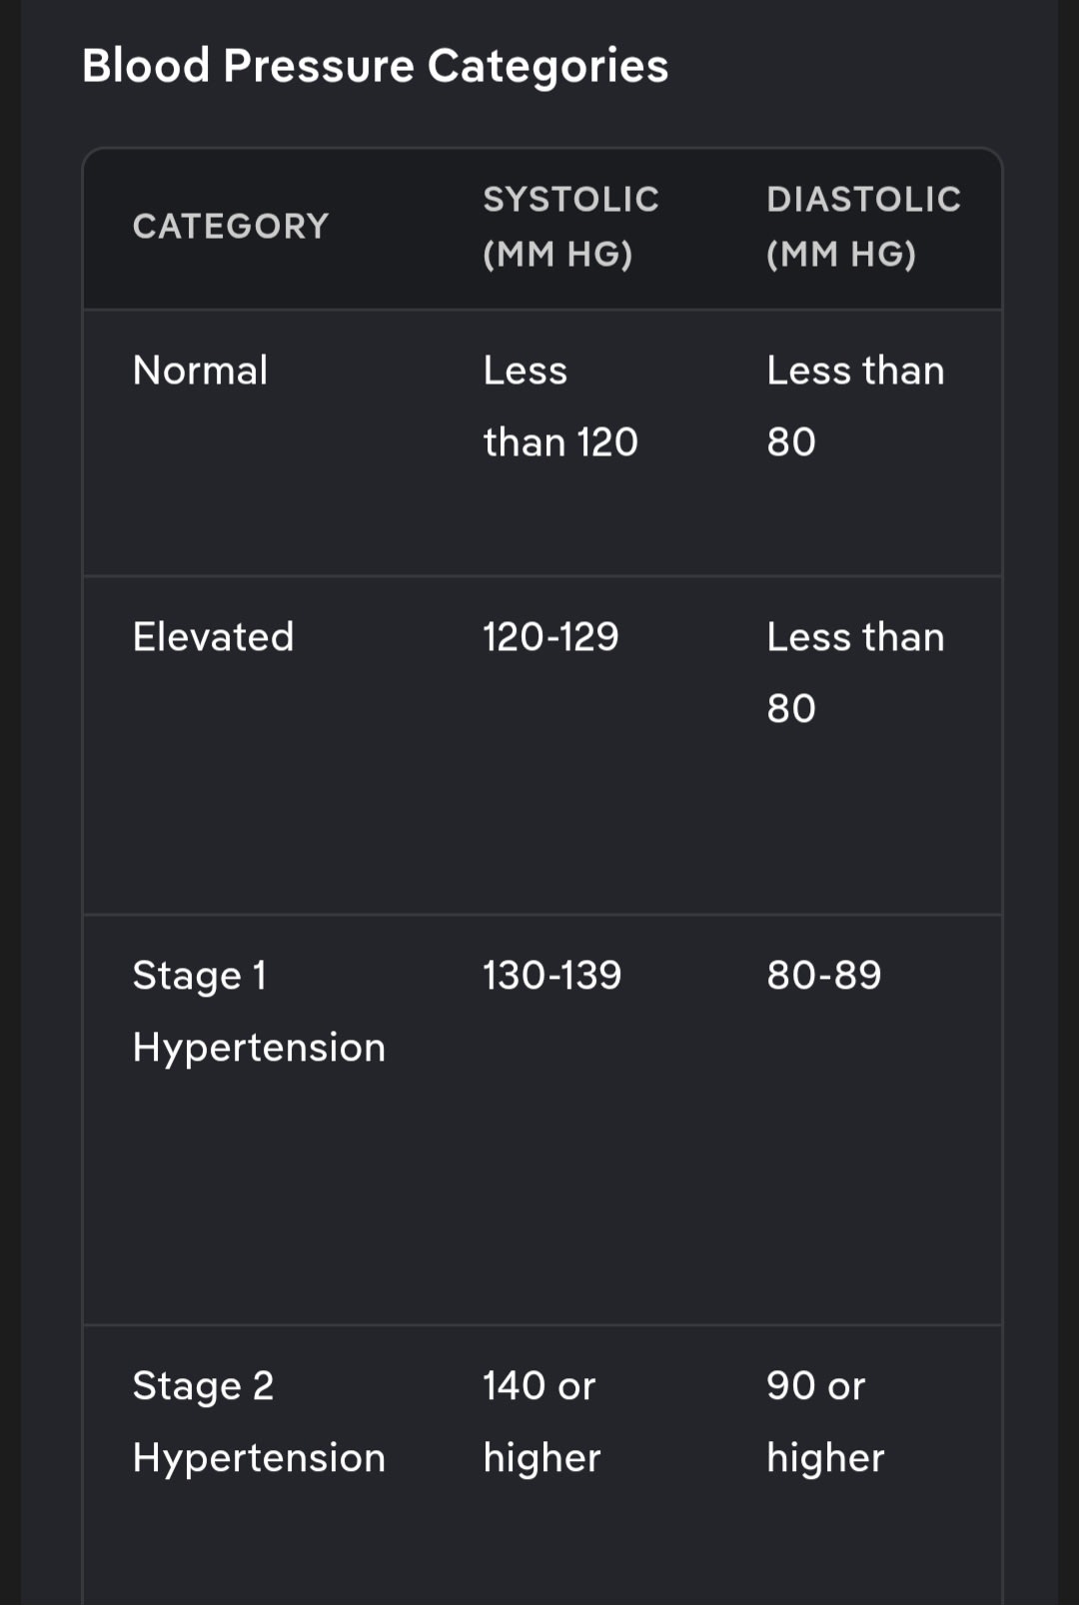1079x1605 pixels.
Task: Click 'Less than 80' in the Normal row
Action: [855, 406]
